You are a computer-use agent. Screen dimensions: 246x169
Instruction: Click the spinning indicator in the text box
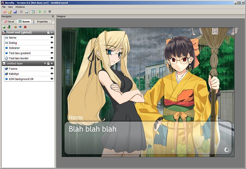[x=226, y=150]
